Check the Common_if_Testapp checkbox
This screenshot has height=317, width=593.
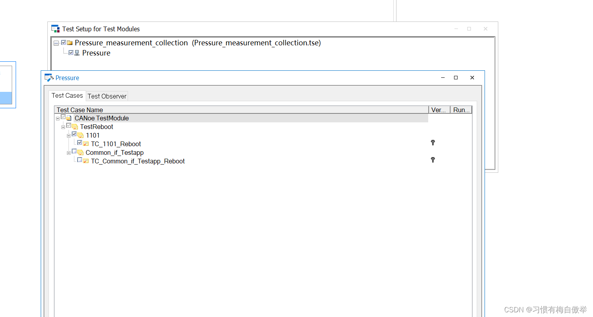[x=74, y=151]
